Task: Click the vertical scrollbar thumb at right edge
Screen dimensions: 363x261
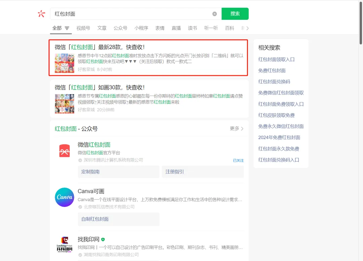Action: point(361,23)
